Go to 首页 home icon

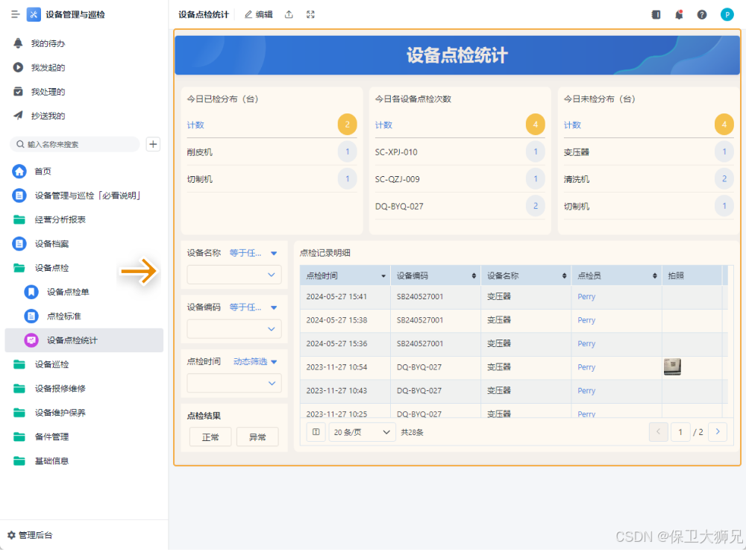coord(19,172)
